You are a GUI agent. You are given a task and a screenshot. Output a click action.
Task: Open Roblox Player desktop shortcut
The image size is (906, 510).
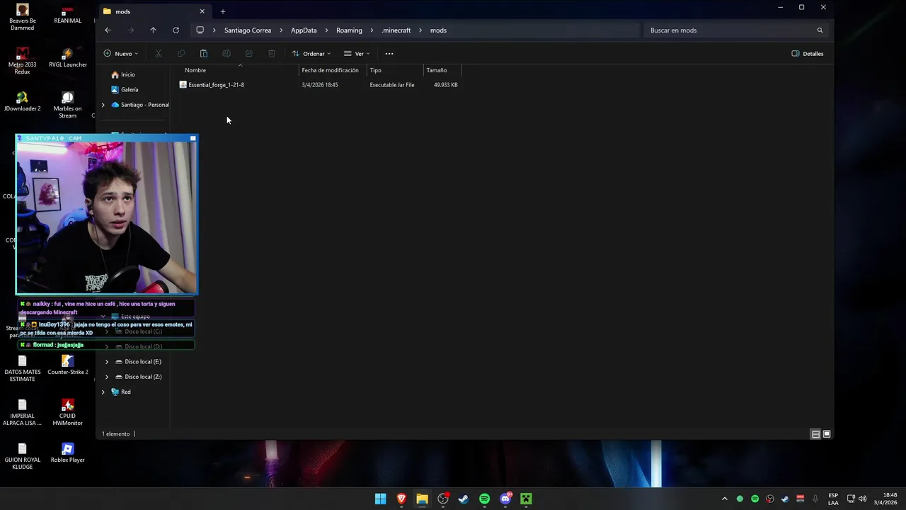point(68,453)
